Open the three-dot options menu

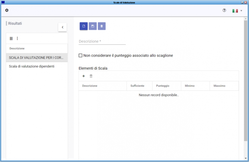click(x=17, y=38)
